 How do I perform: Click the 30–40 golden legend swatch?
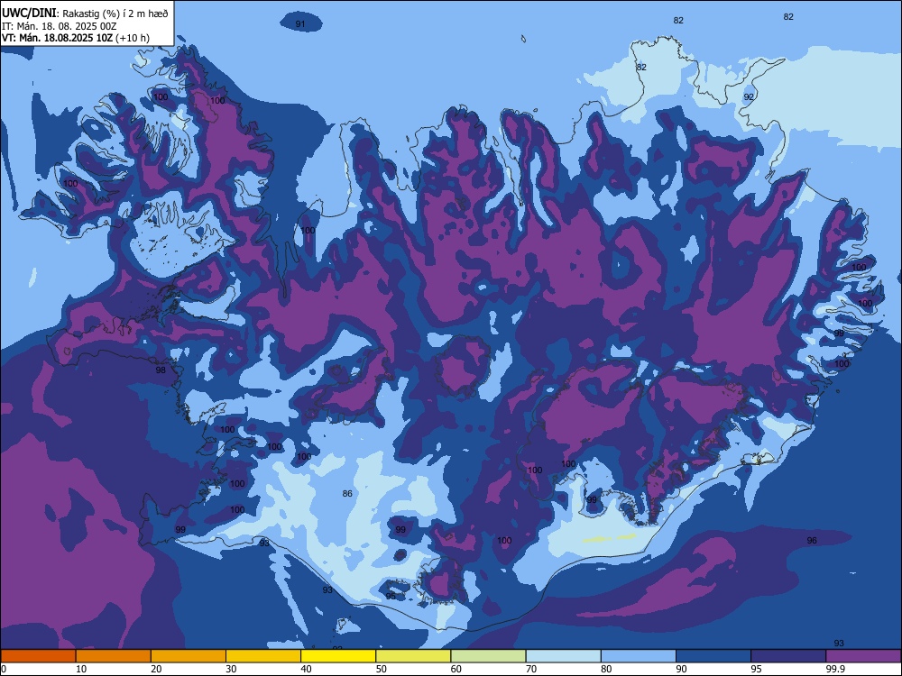coord(263,656)
